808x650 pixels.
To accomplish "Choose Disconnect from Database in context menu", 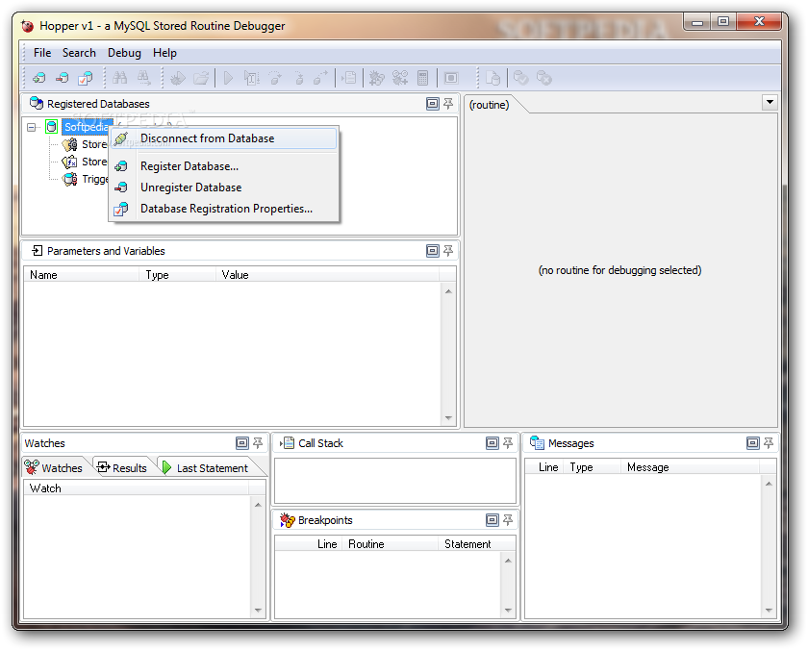I will (223, 138).
